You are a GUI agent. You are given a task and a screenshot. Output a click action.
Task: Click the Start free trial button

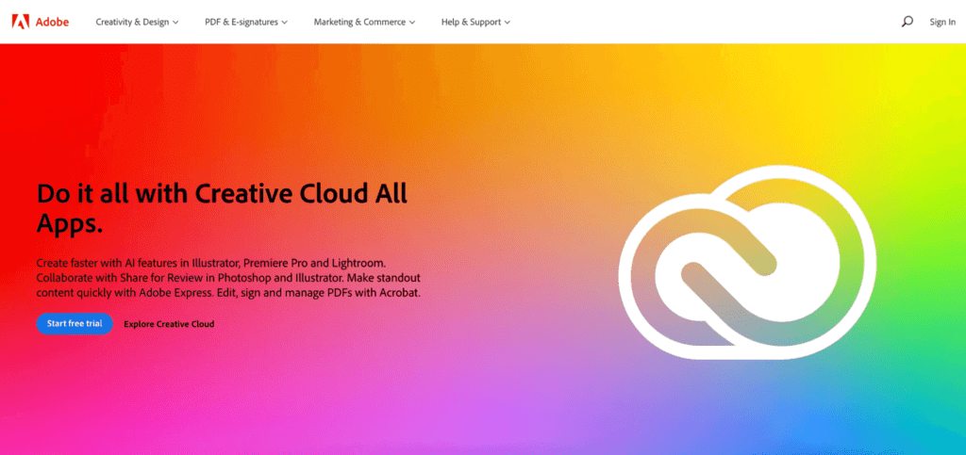pyautogui.click(x=75, y=323)
